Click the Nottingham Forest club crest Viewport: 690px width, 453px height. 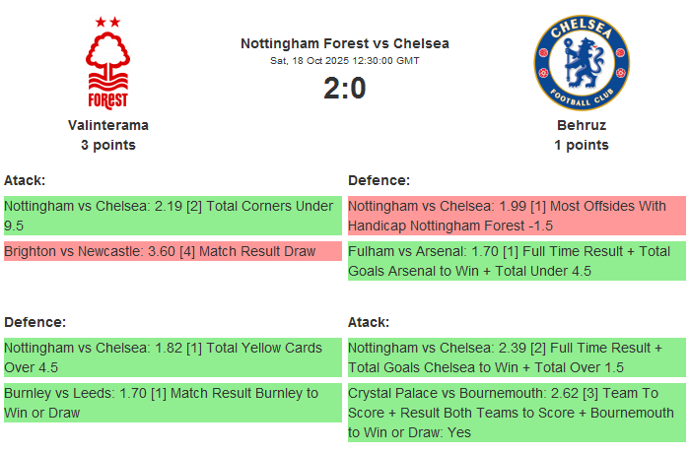(107, 62)
